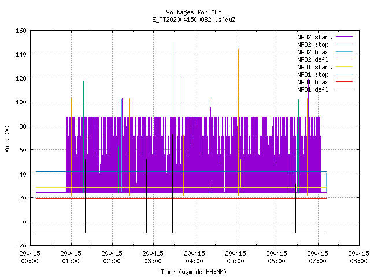
Task: Click the 200415 08:00 x-axis tick label
Action: click(x=358, y=257)
